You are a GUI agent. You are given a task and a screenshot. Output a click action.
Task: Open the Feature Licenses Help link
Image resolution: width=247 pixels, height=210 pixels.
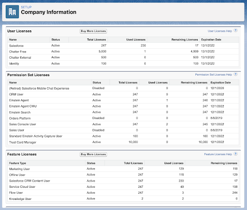218,154
